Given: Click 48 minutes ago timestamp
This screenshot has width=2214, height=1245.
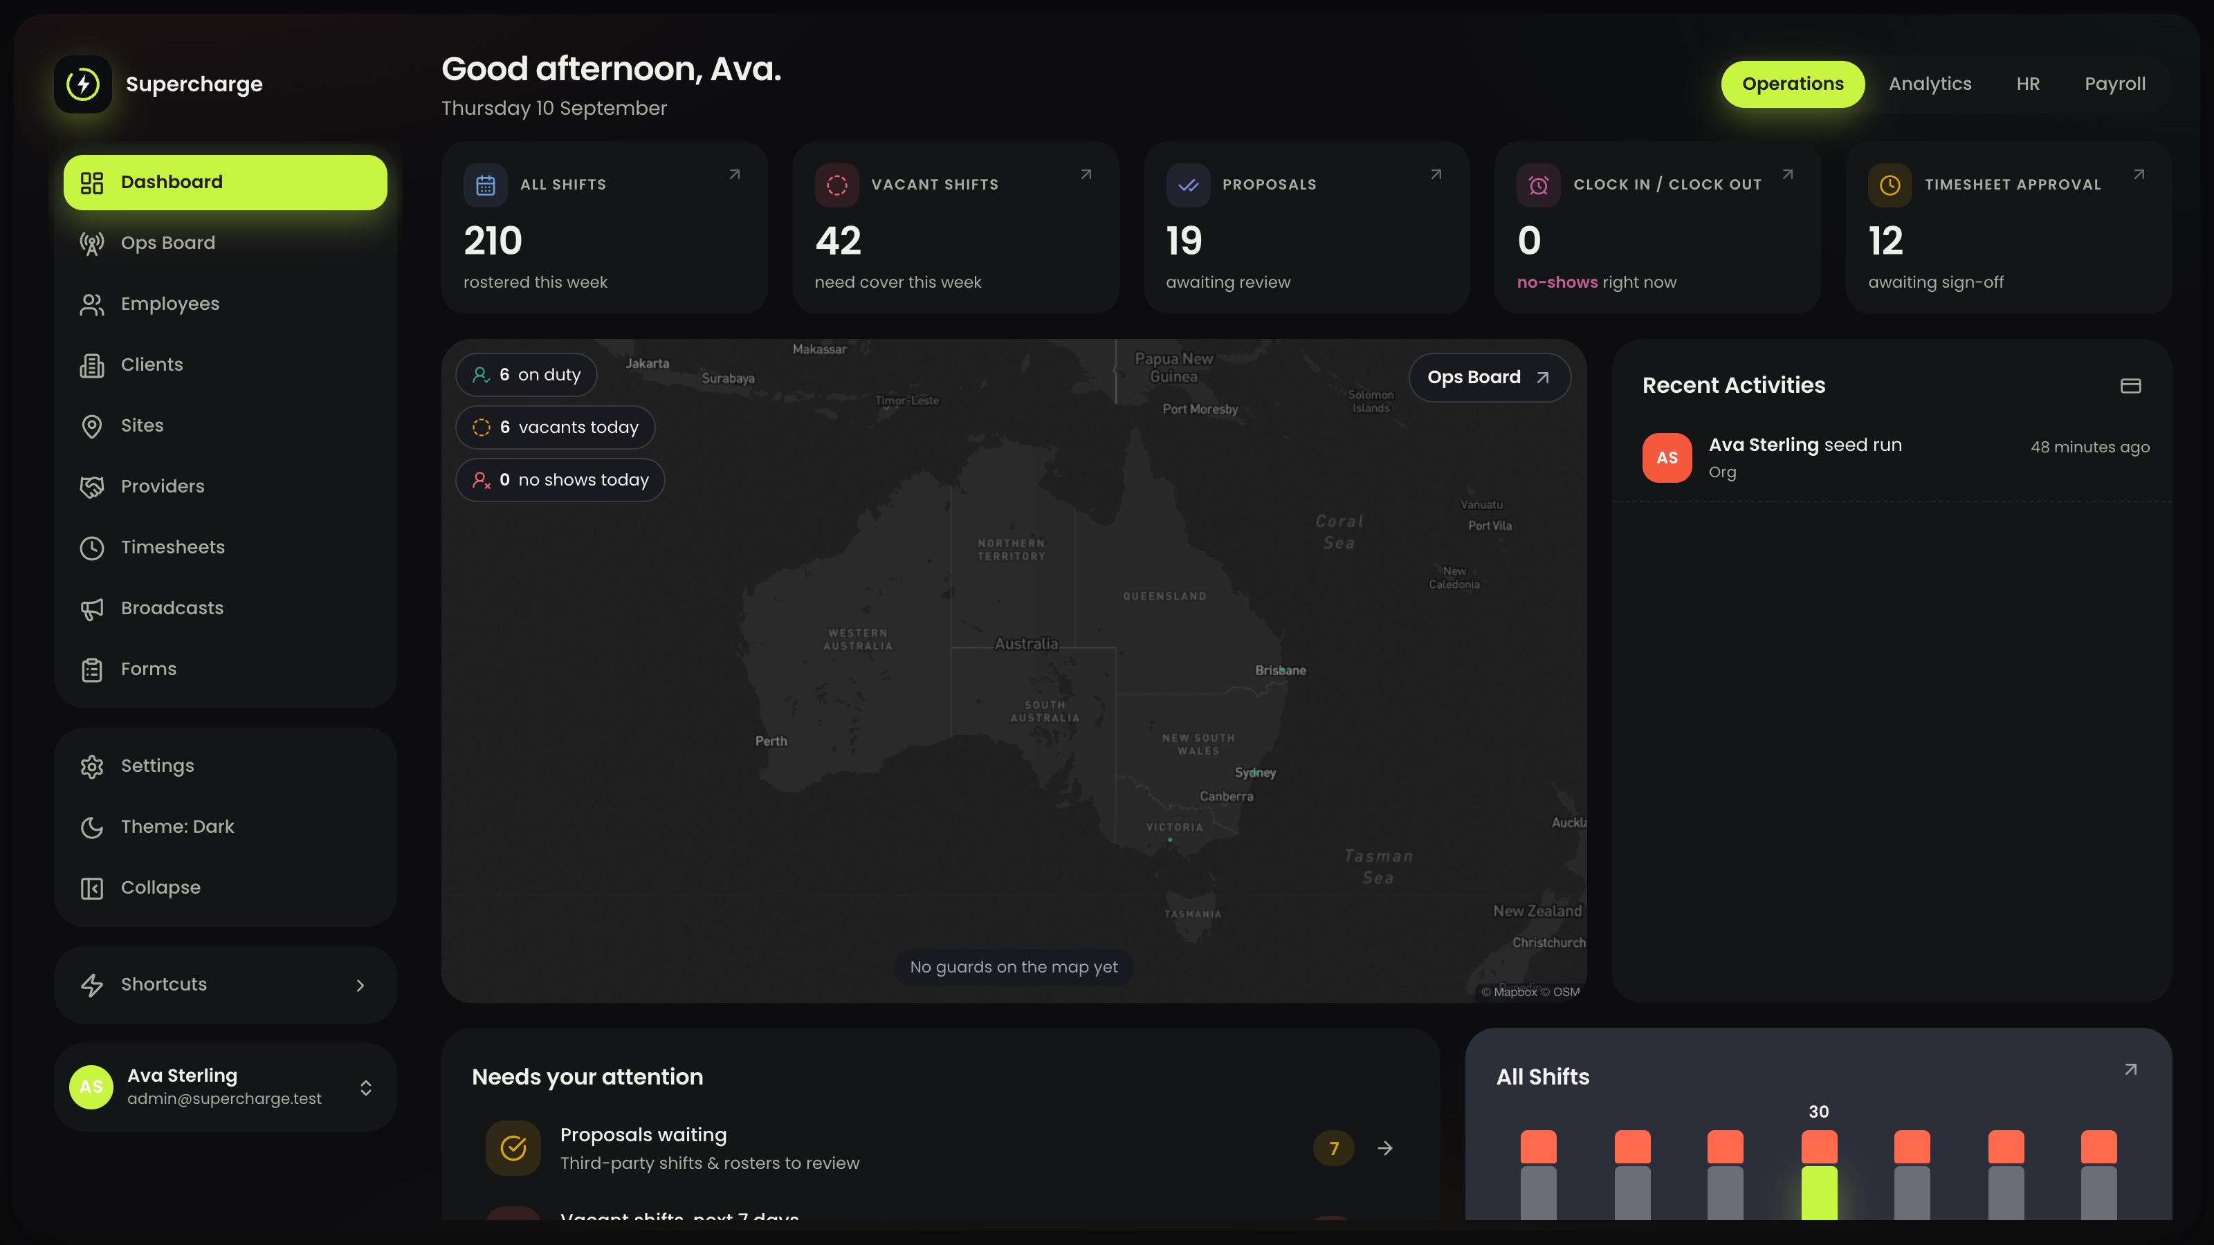Looking at the screenshot, I should 2089,447.
